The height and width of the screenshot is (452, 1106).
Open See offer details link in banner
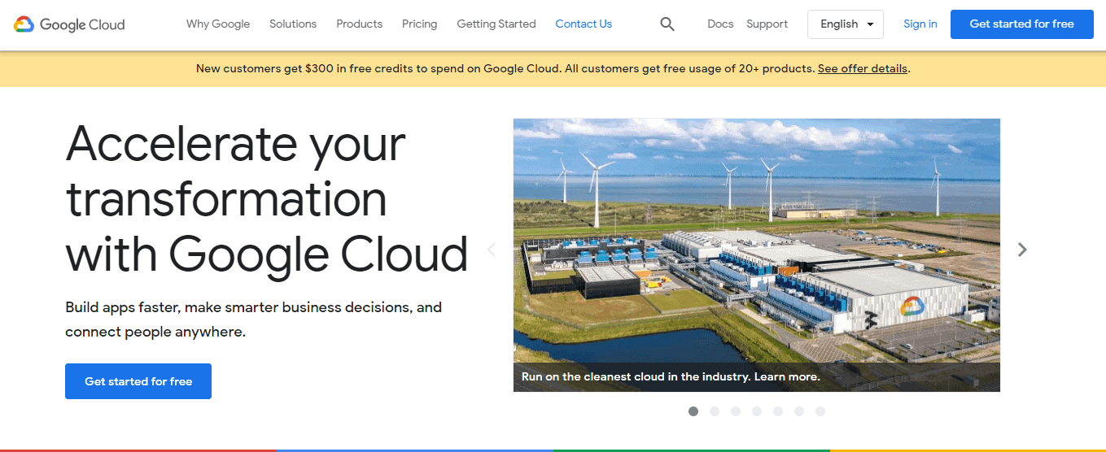tap(863, 69)
